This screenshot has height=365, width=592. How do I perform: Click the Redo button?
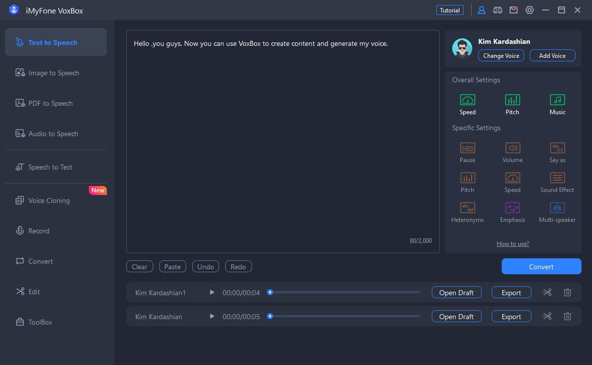coord(238,267)
